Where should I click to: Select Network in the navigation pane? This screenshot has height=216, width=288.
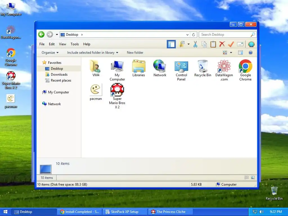click(x=54, y=104)
